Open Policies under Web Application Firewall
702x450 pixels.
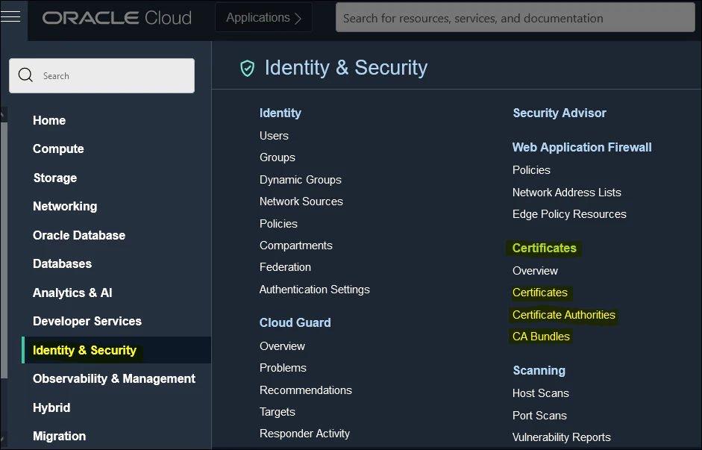(x=531, y=170)
